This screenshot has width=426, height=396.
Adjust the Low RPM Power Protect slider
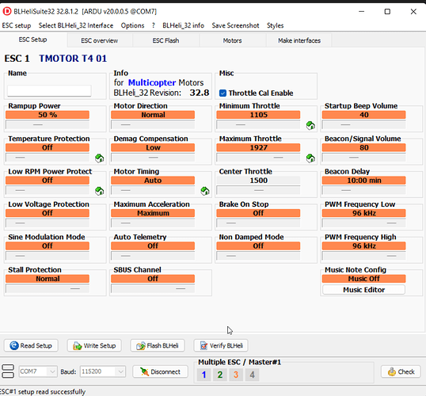48,190
